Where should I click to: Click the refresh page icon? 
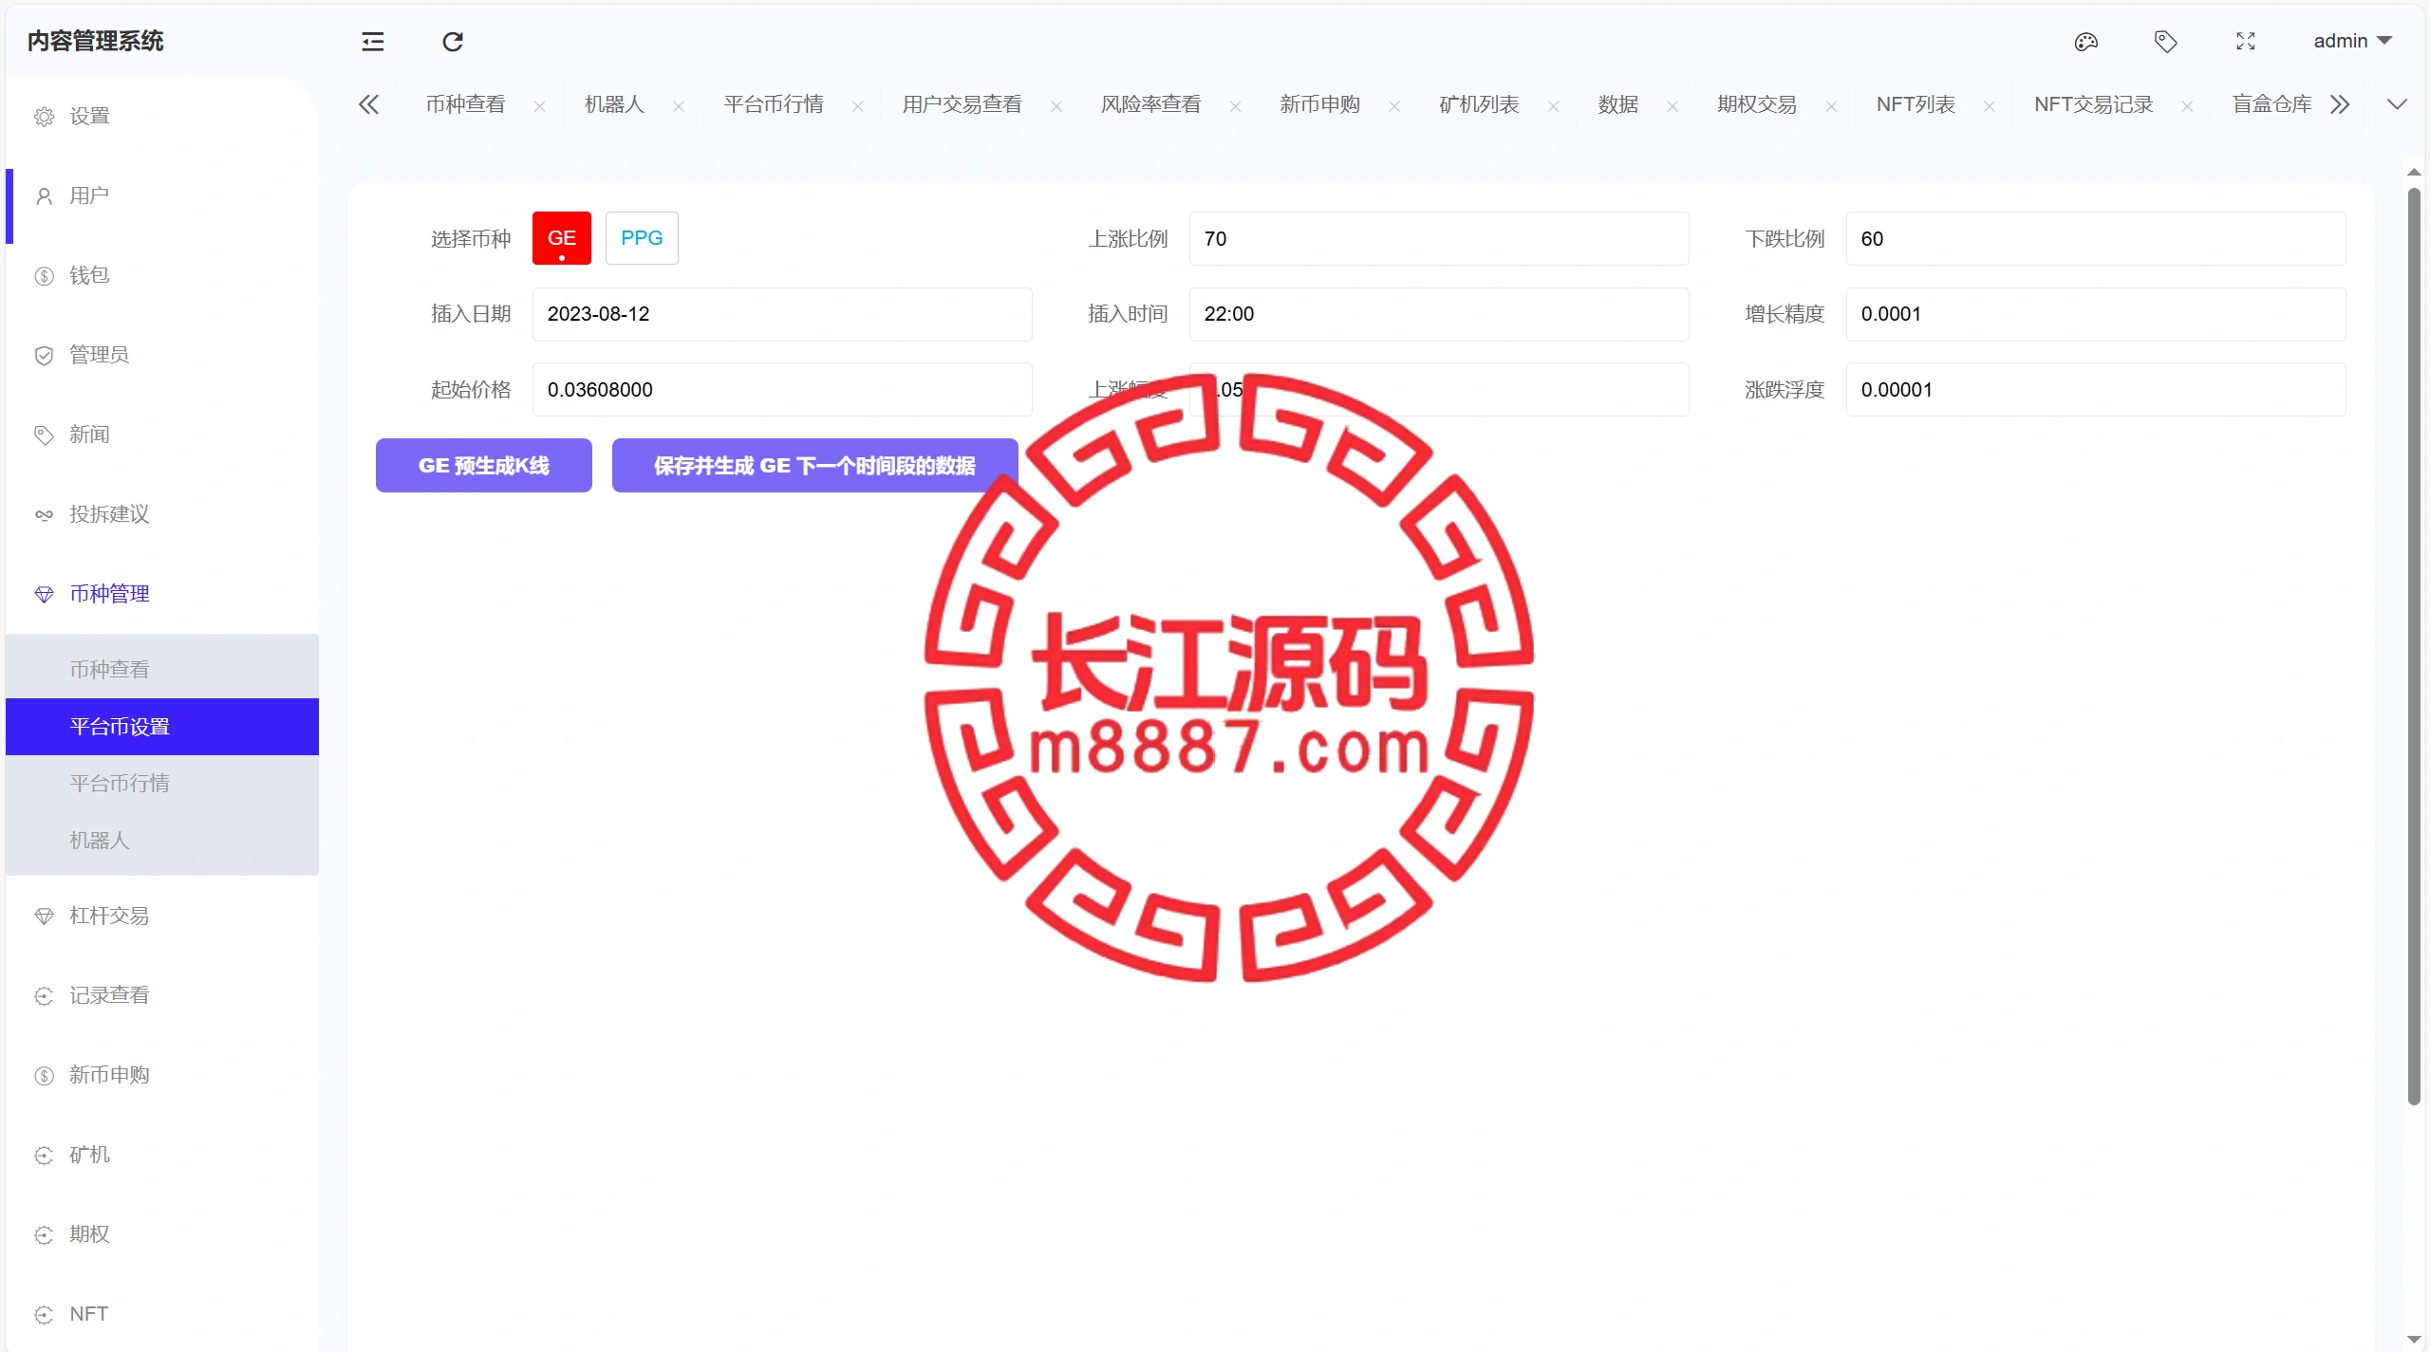tap(453, 42)
